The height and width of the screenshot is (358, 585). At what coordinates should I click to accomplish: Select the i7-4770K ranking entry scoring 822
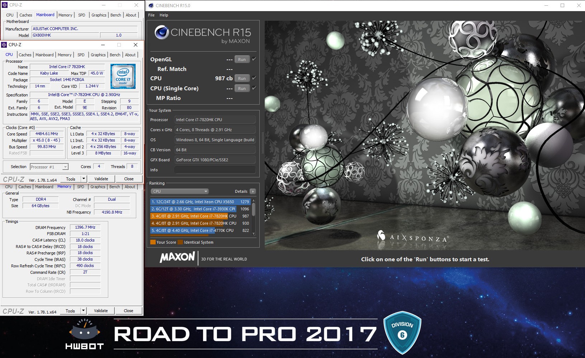(x=200, y=230)
